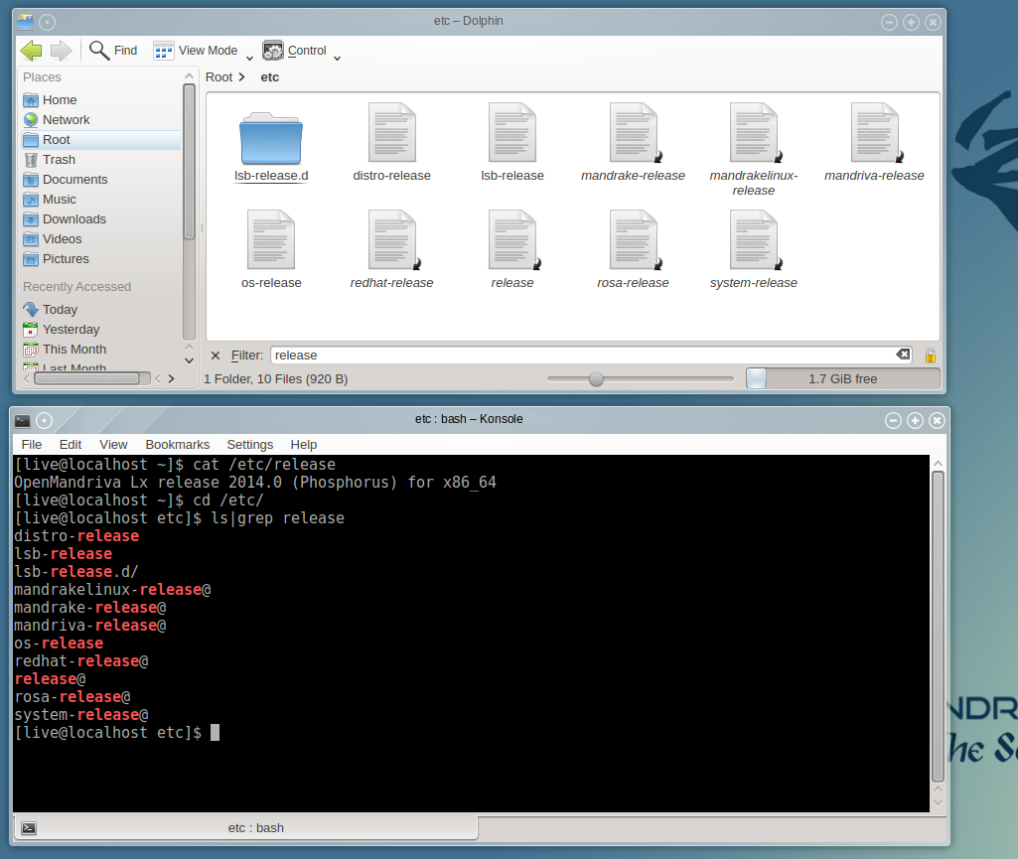Click the Places scroll-down chevron arrow

(x=189, y=361)
